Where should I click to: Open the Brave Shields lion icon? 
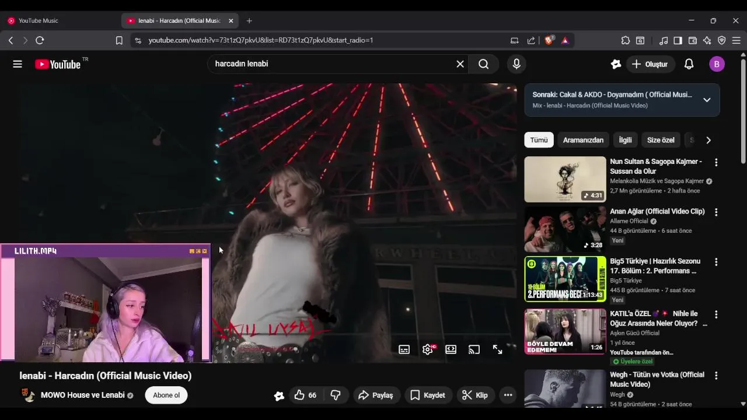coord(549,40)
